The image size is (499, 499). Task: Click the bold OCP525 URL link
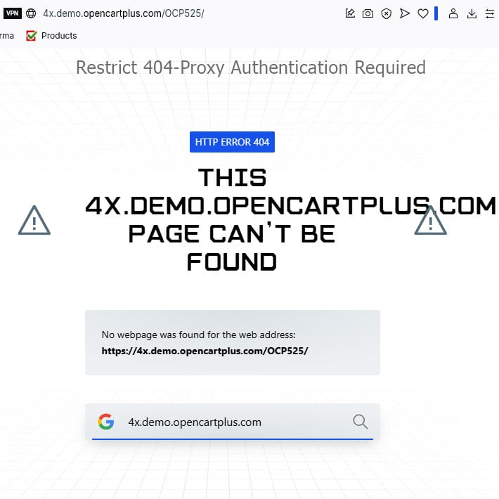click(205, 351)
